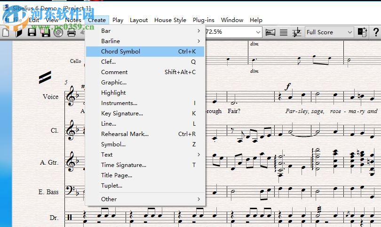
Task: Select the Cello instrument name
Action: coord(76,61)
